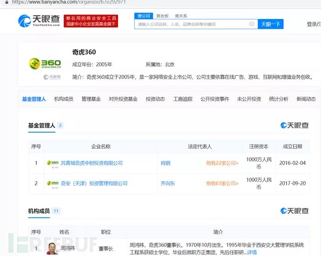Click 周鸿祎 profile photo

(53, 249)
